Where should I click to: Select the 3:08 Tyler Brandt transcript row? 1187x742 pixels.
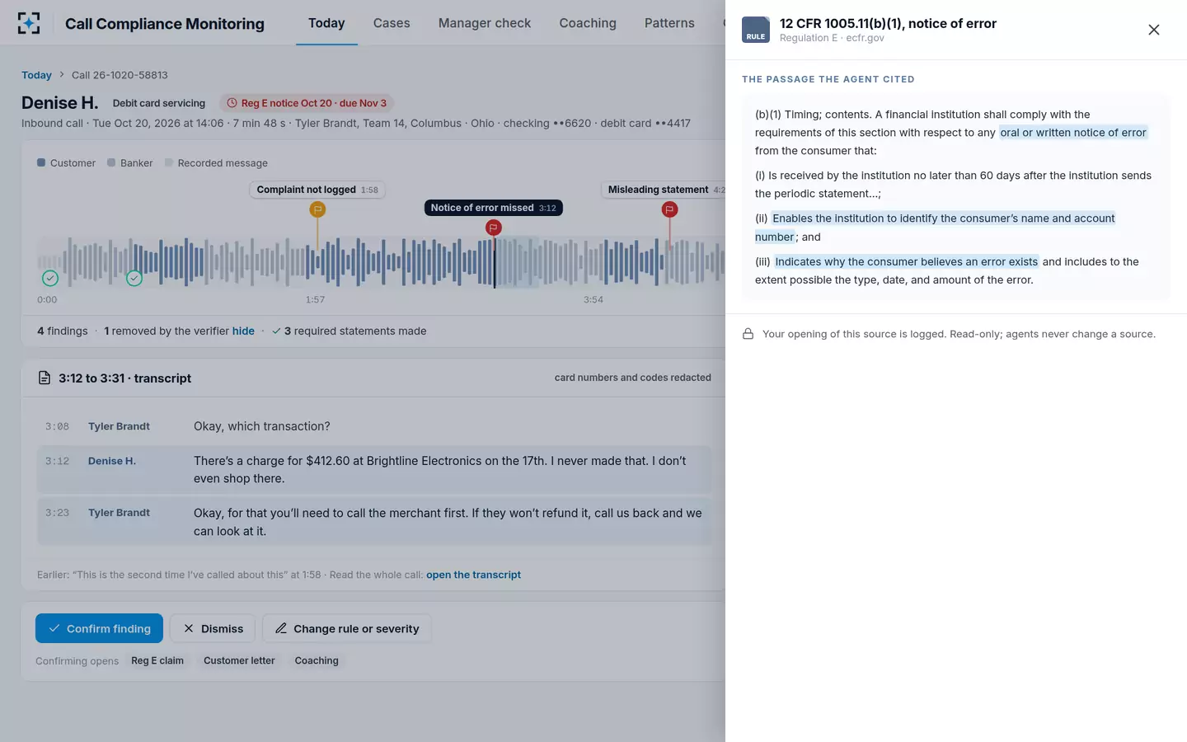[x=374, y=426]
